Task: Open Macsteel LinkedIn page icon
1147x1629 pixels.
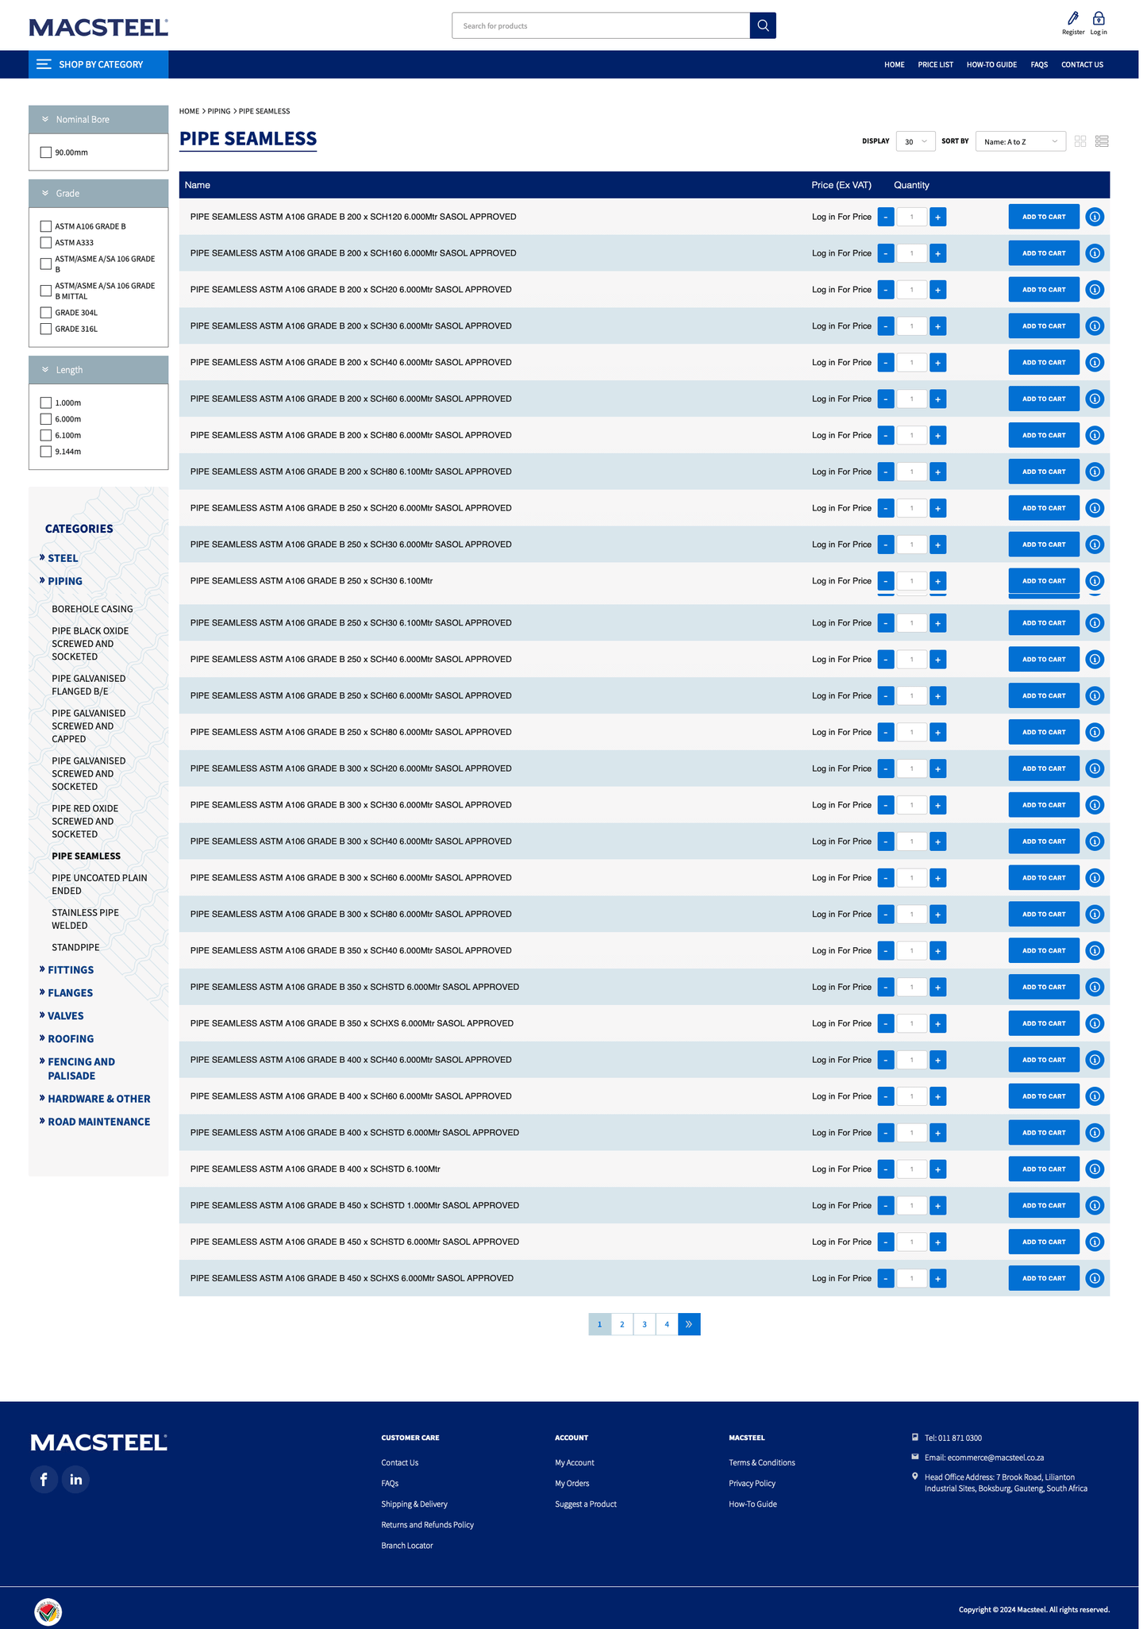Action: (75, 1479)
